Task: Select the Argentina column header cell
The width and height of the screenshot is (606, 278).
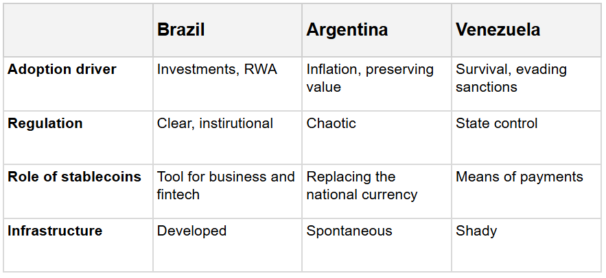Action: coord(347,30)
